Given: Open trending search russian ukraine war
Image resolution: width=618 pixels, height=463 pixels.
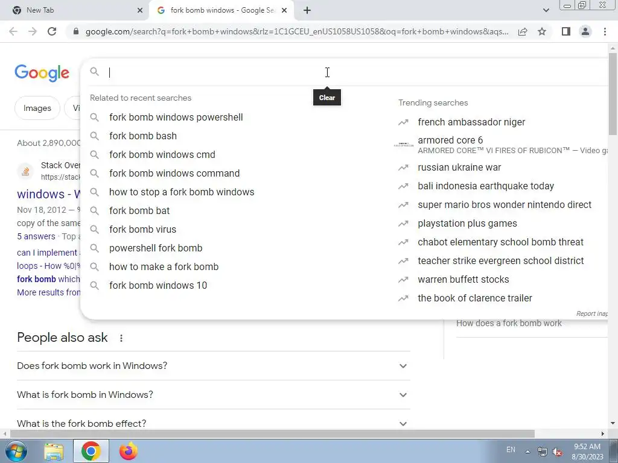Looking at the screenshot, I should tap(459, 168).
